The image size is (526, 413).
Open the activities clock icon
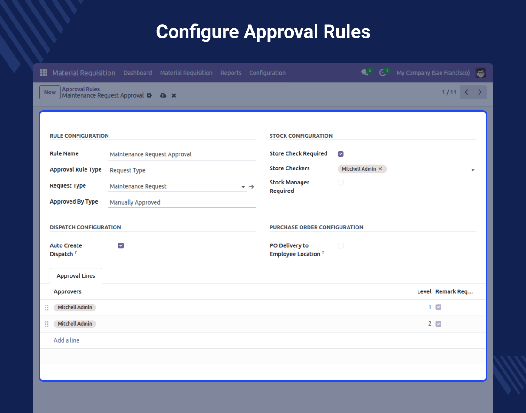point(383,73)
